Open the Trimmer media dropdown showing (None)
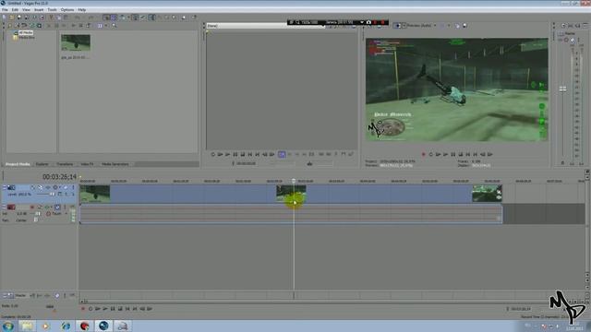Image resolution: width=591 pixels, height=332 pixels. click(x=266, y=26)
